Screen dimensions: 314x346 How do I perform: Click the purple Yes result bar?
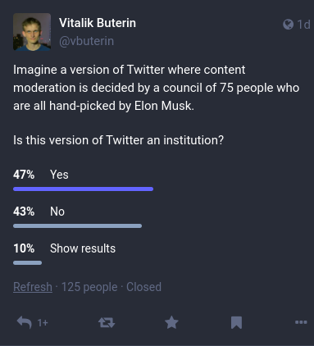point(84,189)
